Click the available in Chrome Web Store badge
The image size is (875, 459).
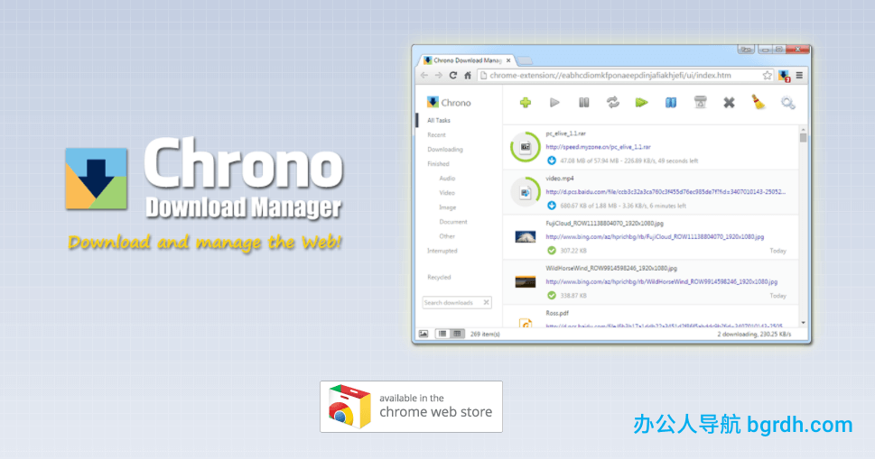[411, 407]
